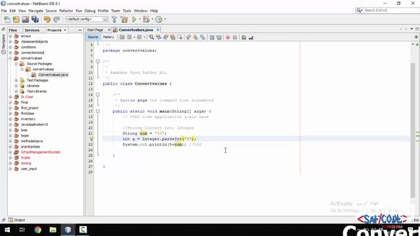This screenshot has height=236, width=420.
Task: Switch to the Services tab
Action: pos(32,30)
